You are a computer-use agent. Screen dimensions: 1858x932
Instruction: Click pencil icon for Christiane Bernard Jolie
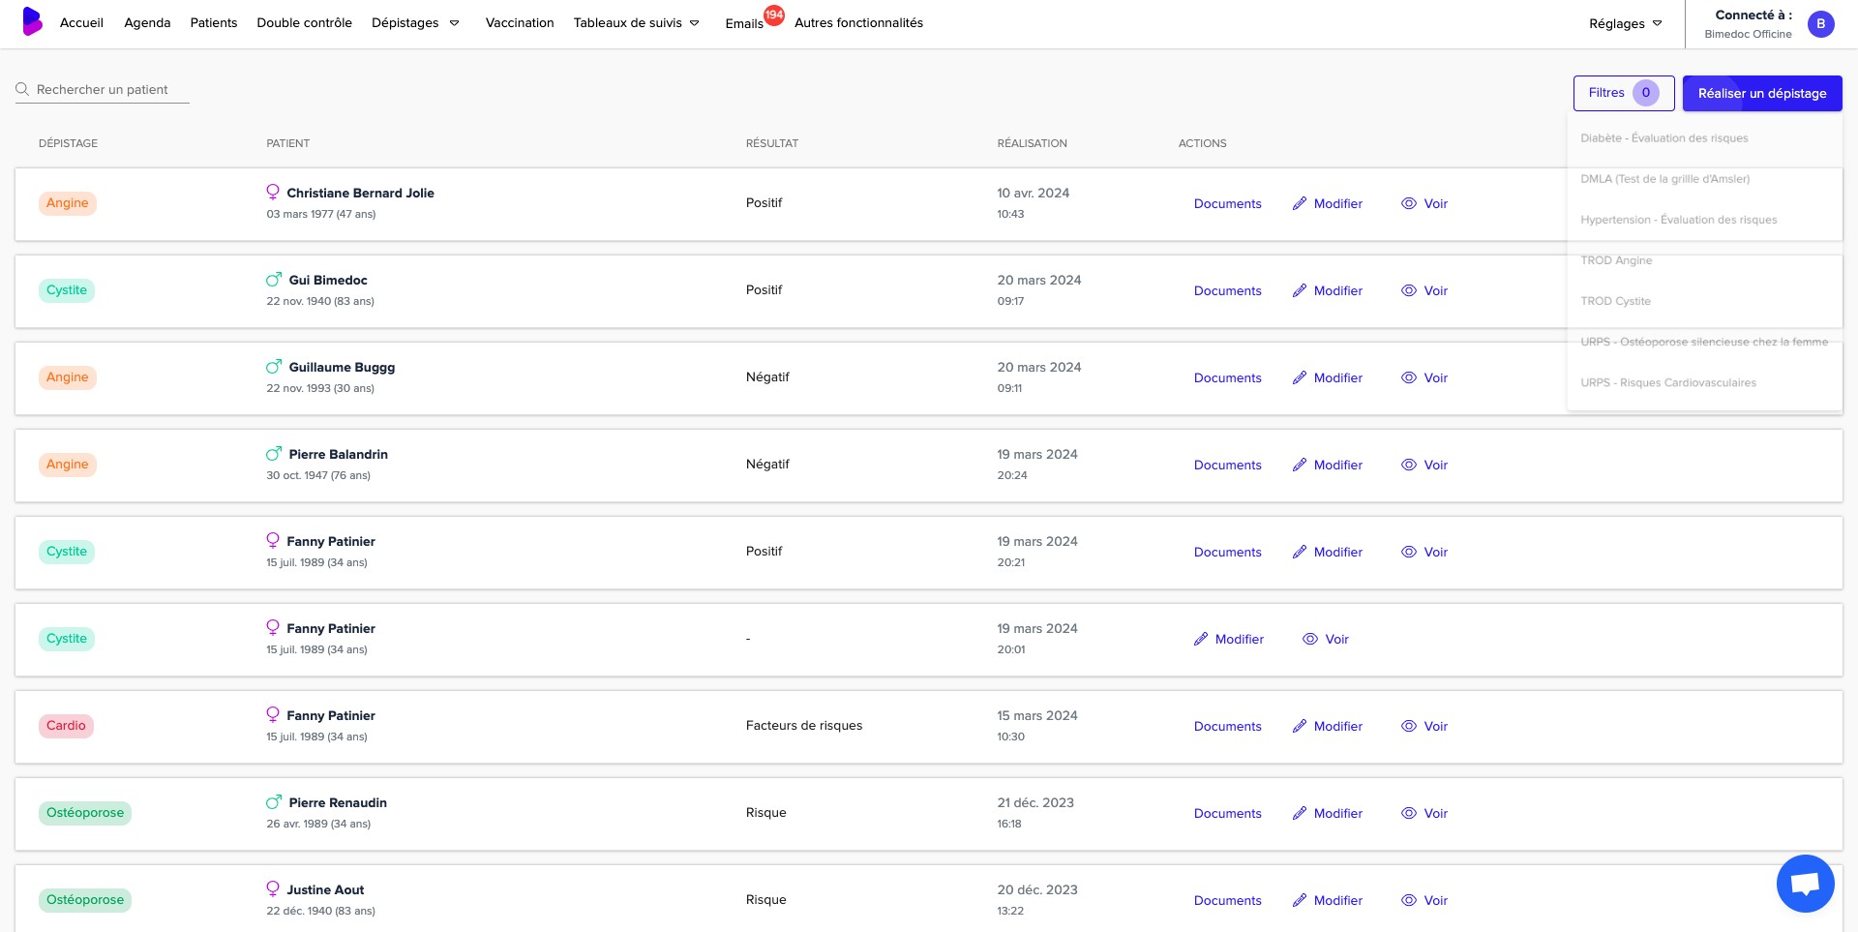(x=1300, y=203)
